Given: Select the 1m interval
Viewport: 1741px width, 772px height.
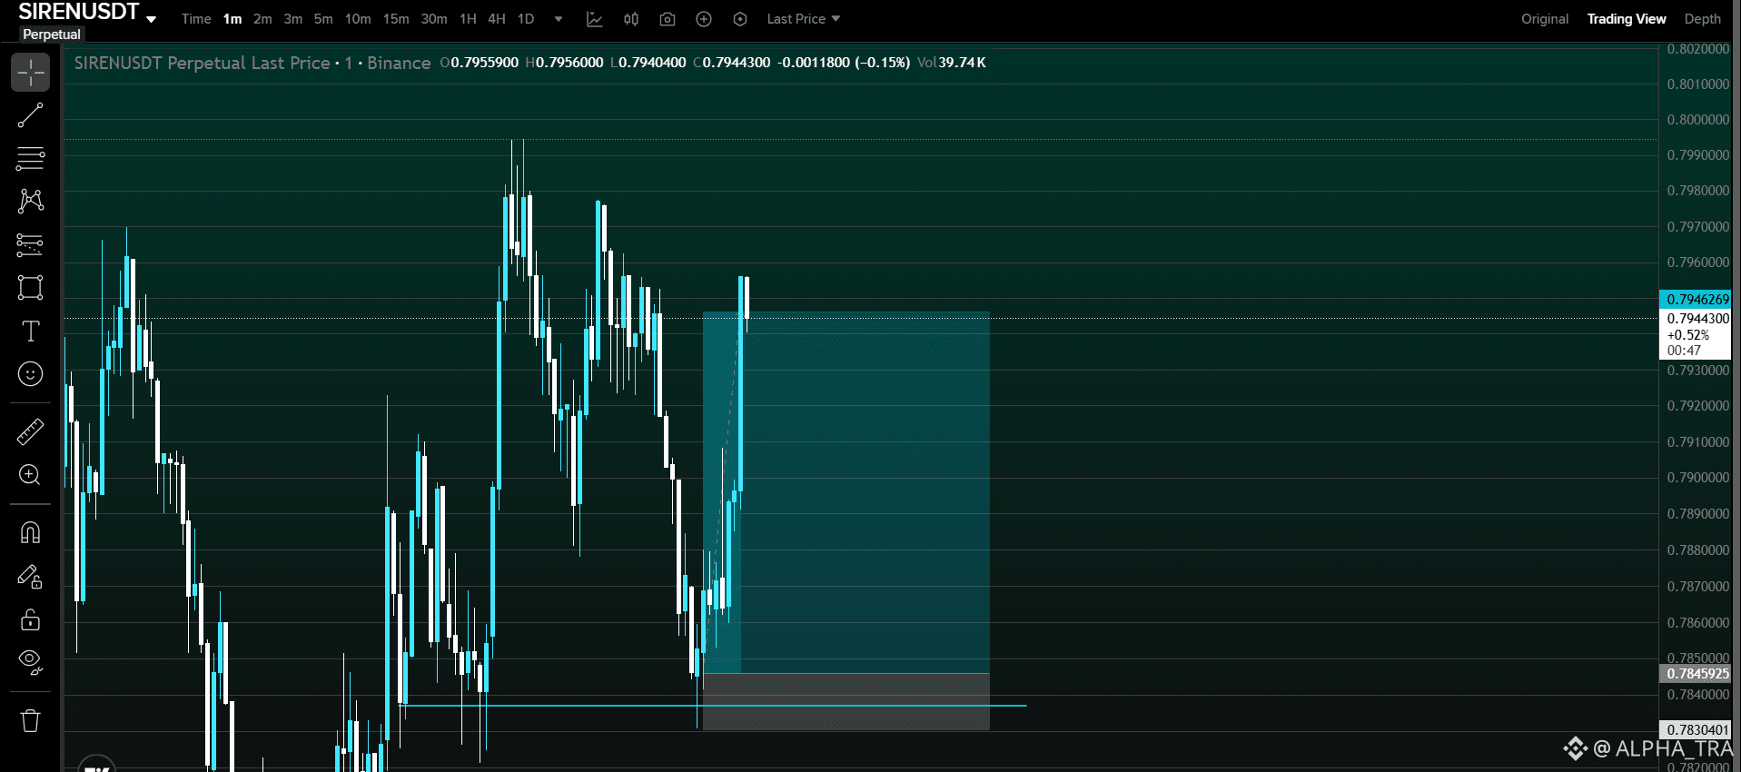Looking at the screenshot, I should tap(232, 19).
